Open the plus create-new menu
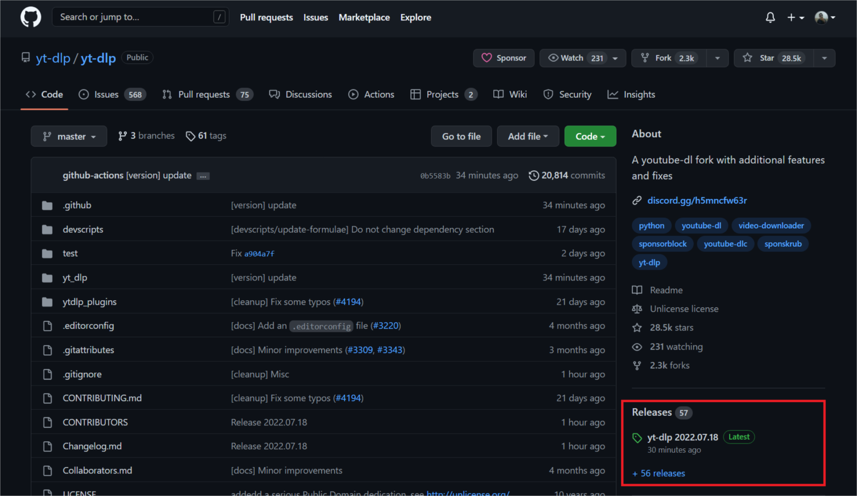The image size is (857, 496). [x=795, y=17]
